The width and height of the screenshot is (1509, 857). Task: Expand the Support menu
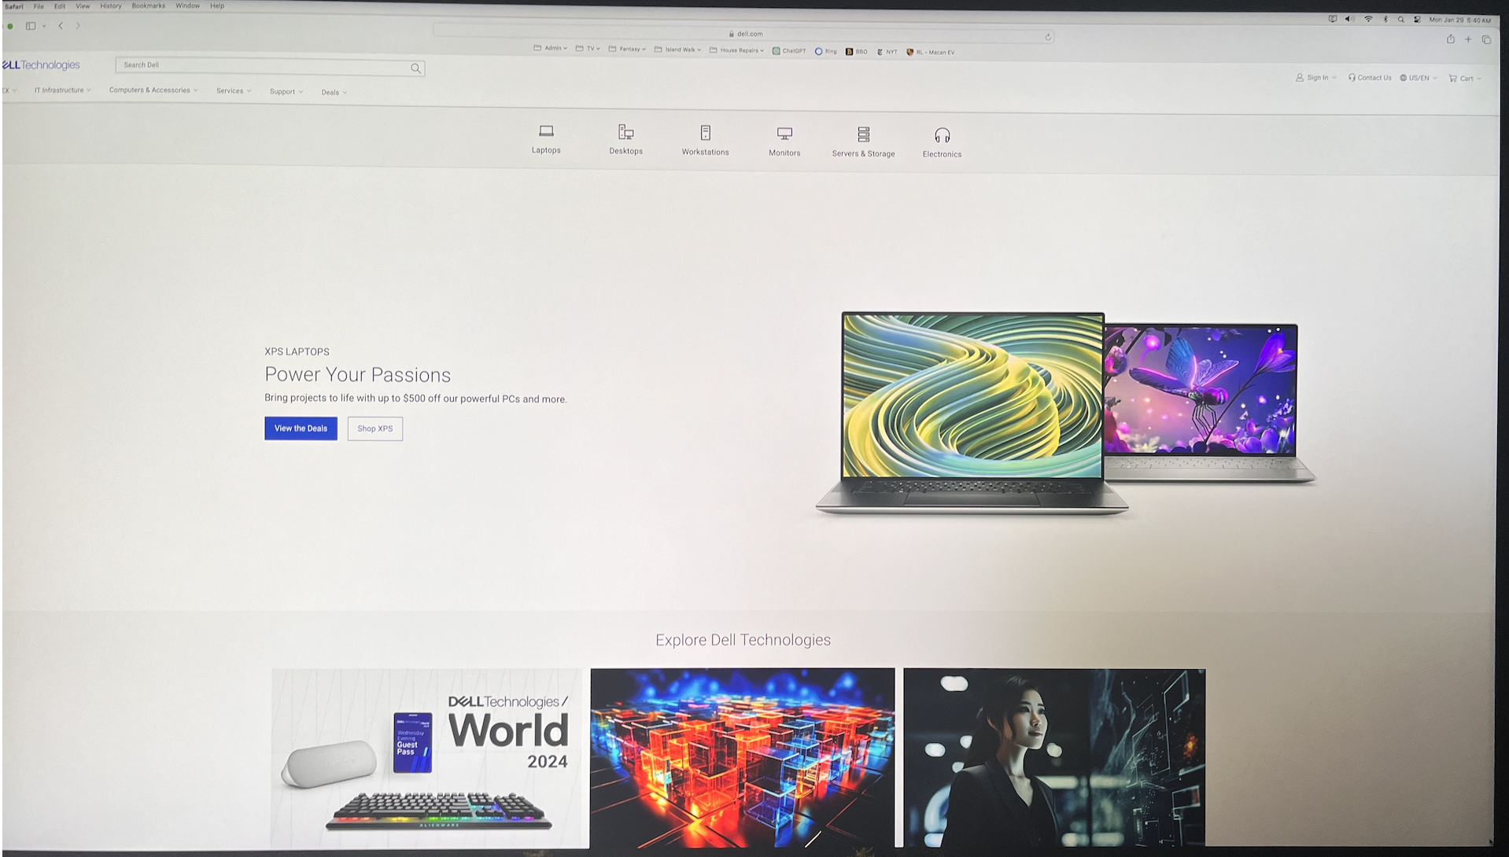pyautogui.click(x=286, y=92)
